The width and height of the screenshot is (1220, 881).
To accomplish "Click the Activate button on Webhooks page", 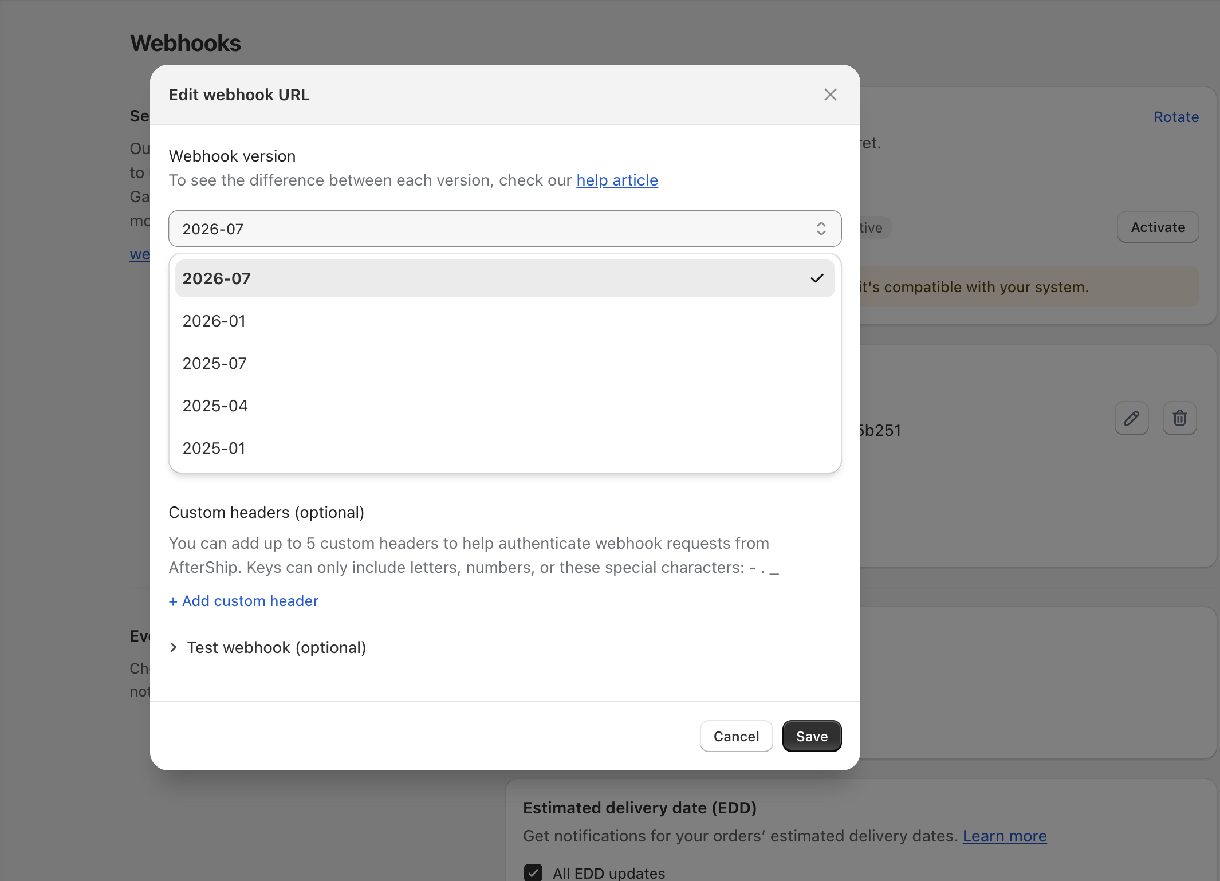I will [x=1158, y=227].
